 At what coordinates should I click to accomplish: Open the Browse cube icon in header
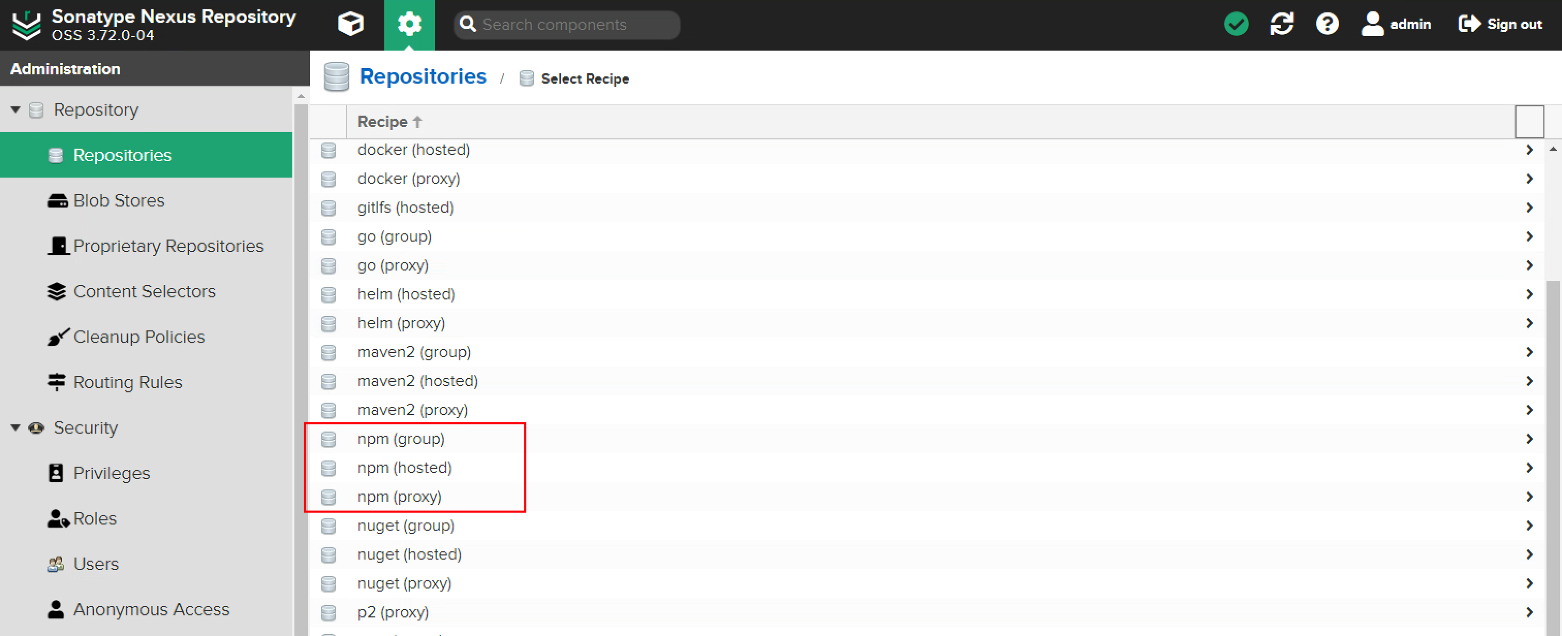coord(351,24)
